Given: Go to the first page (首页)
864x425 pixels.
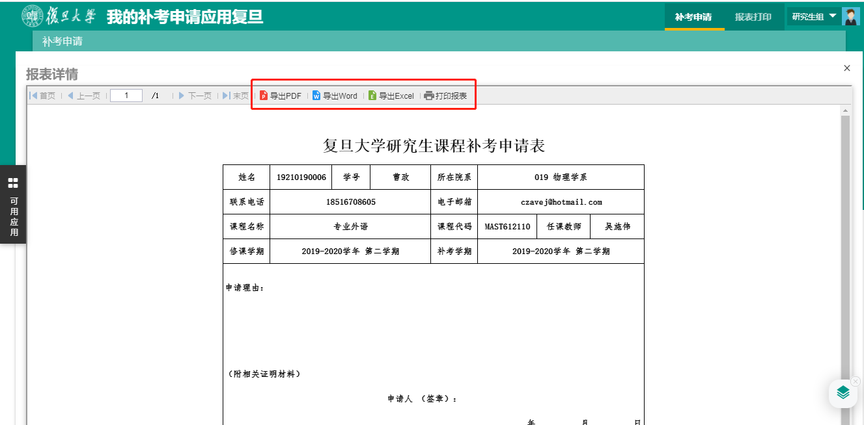Looking at the screenshot, I should [x=42, y=96].
